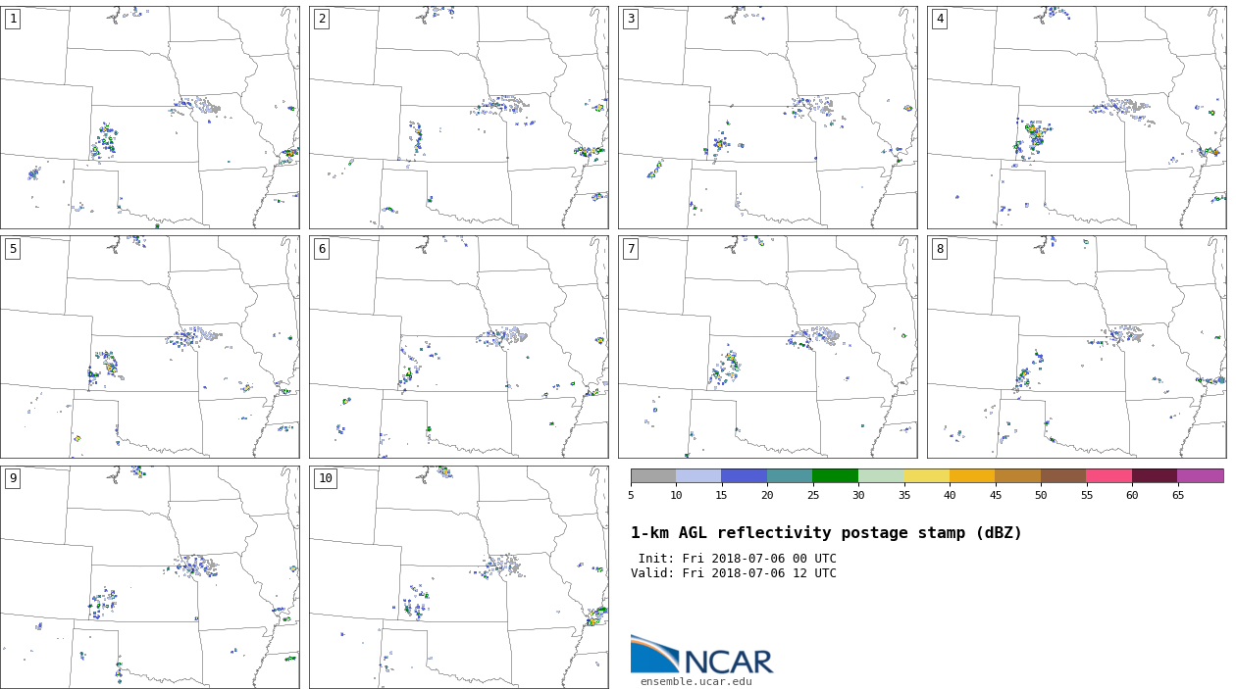Image resolution: width=1236 pixels, height=689 pixels.
Task: Click the blue 15-20 dBZ swatch
Action: (x=745, y=475)
